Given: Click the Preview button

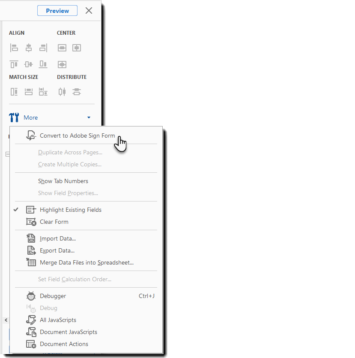Looking at the screenshot, I should (57, 11).
